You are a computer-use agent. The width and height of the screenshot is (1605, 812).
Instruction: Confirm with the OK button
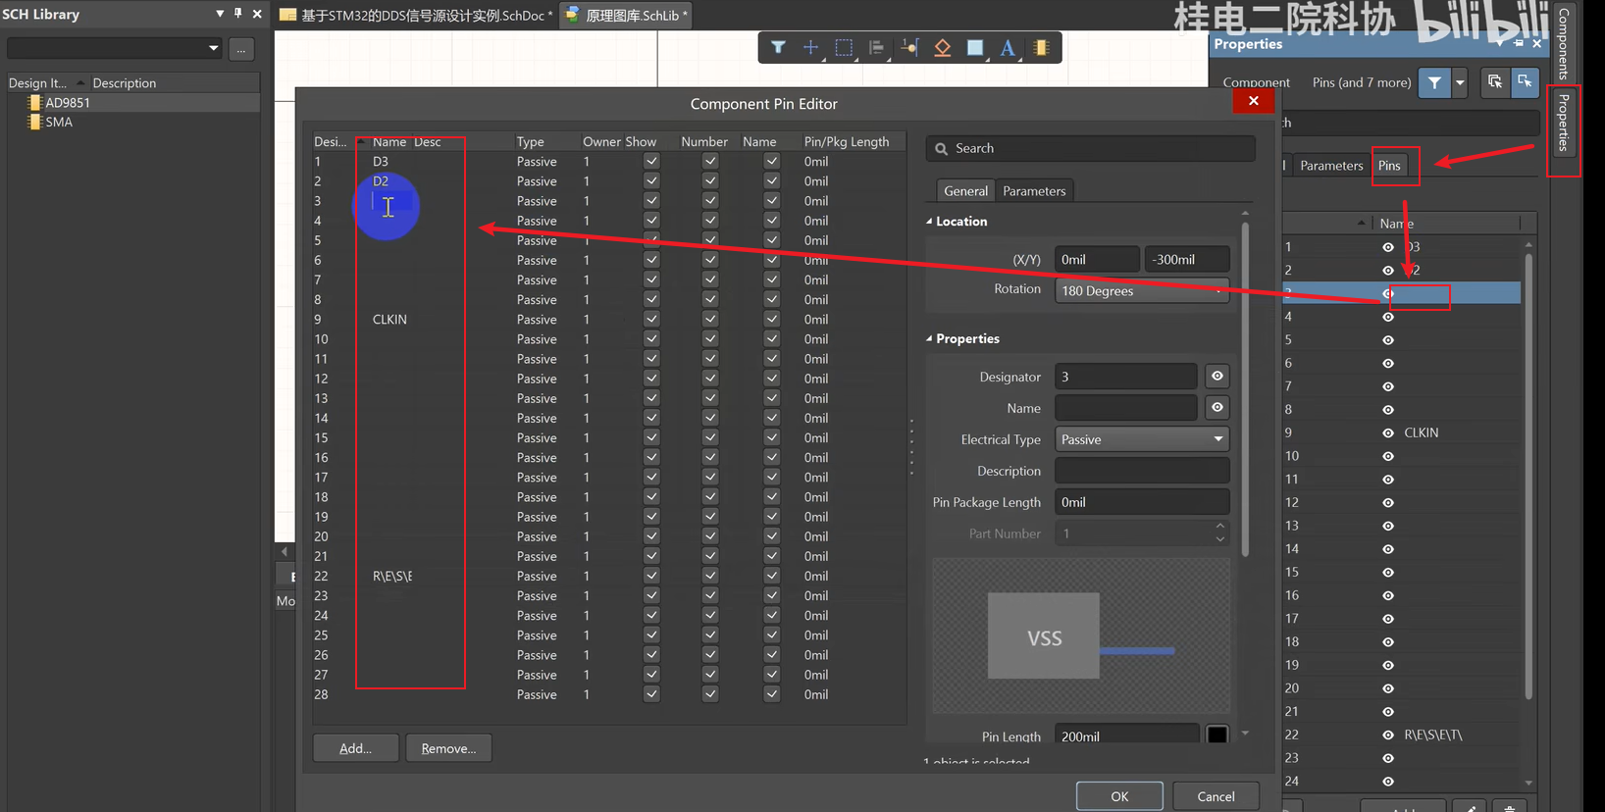click(x=1119, y=796)
